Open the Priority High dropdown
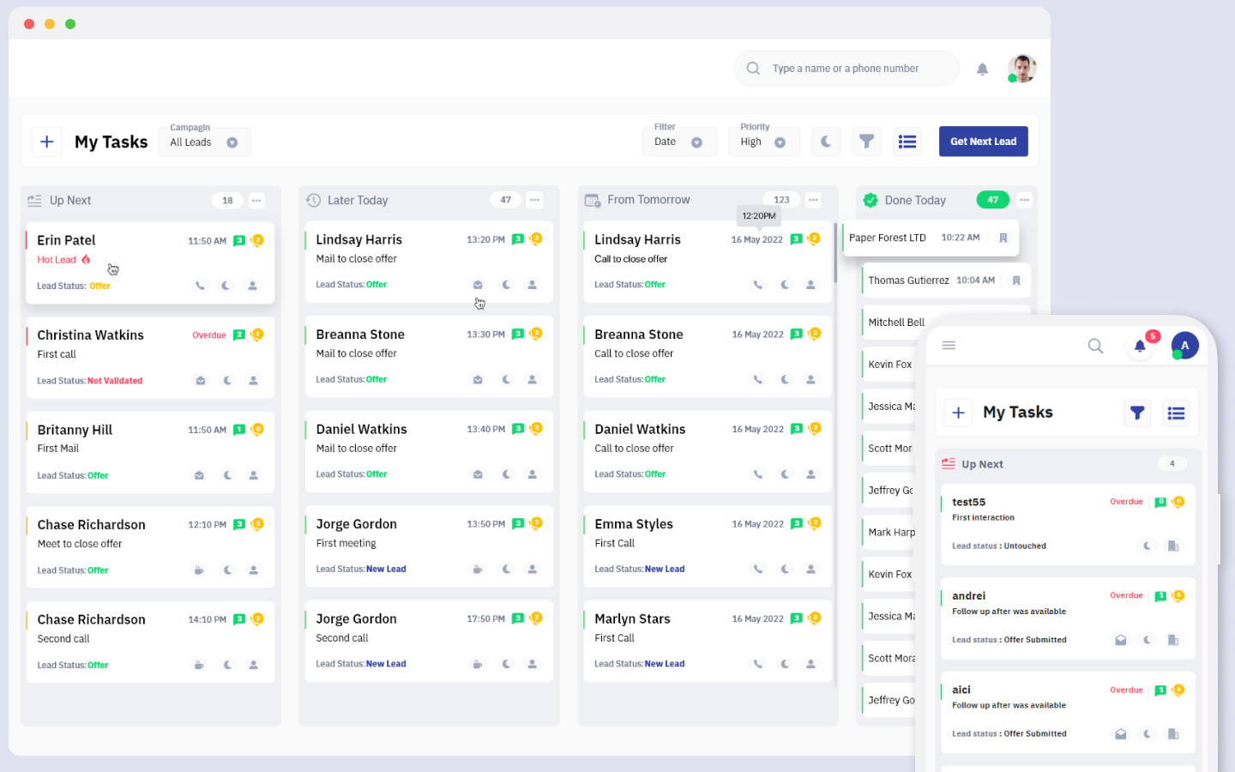Screen dimensions: 1235x772 [763, 142]
